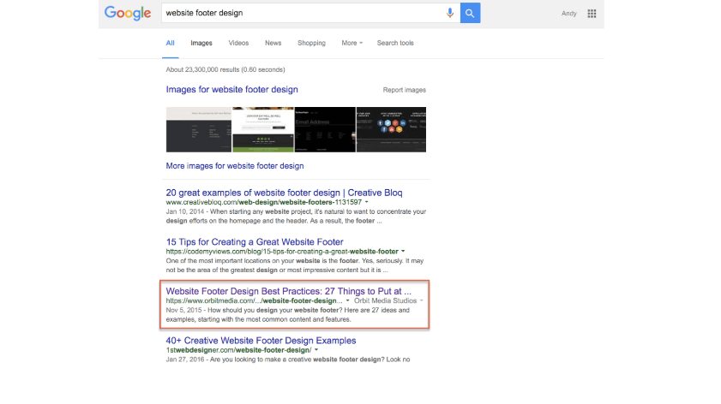Select the All results tab
The width and height of the screenshot is (721, 404).
point(170,43)
